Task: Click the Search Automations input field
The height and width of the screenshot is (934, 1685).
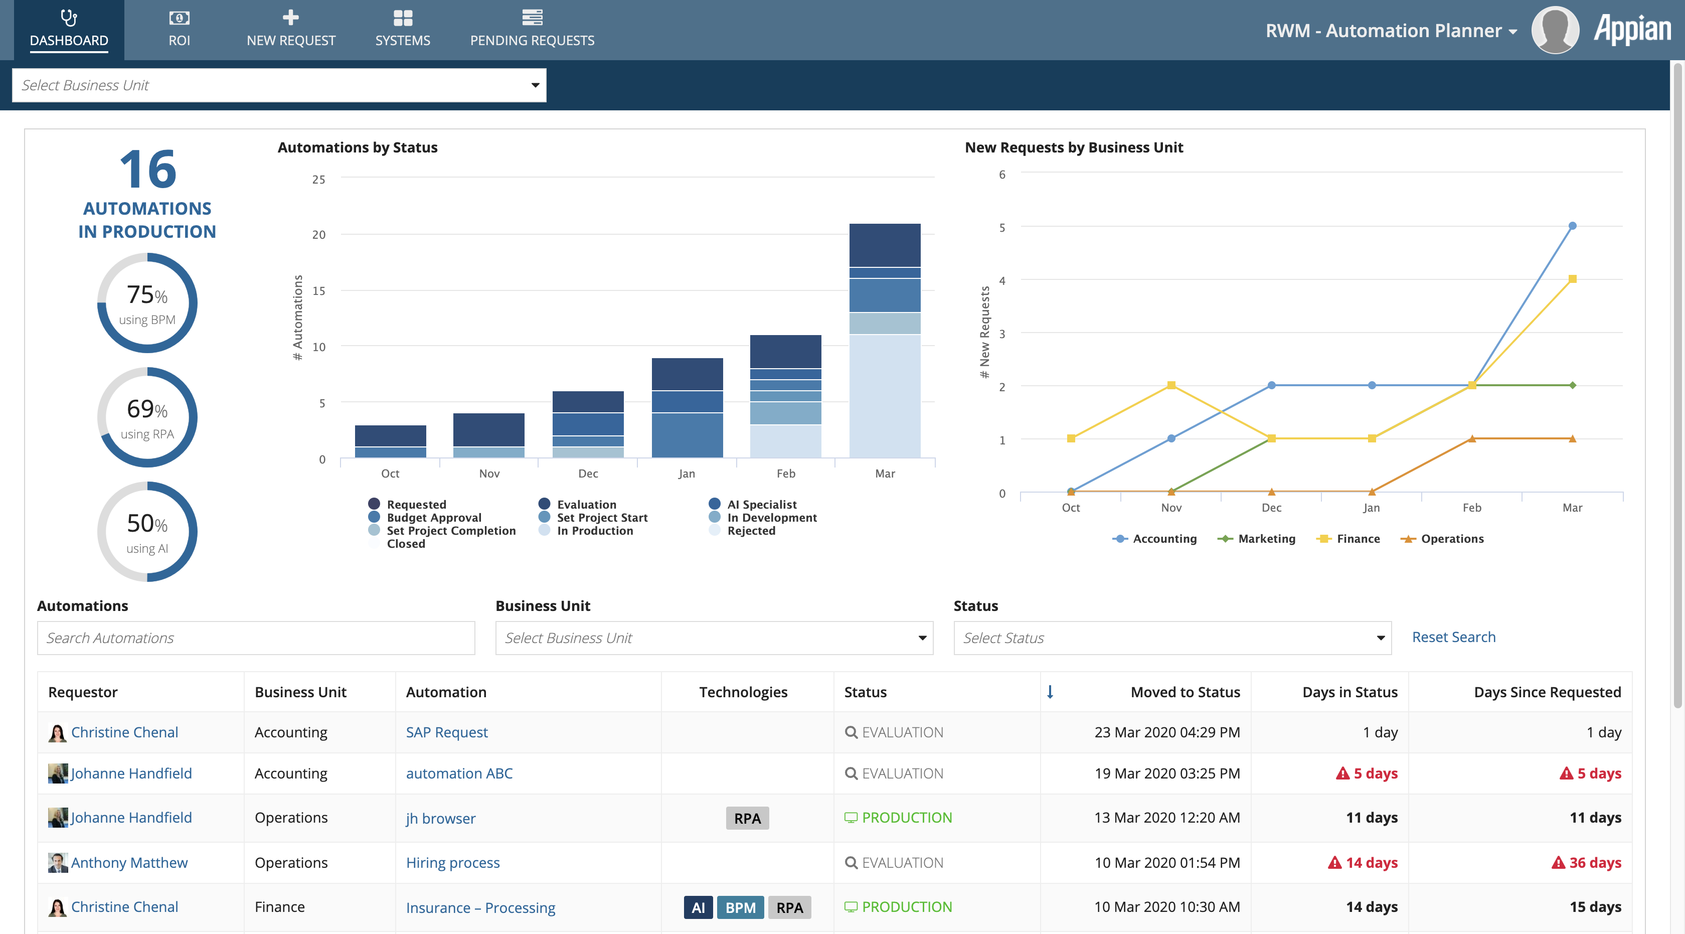Action: coord(257,636)
